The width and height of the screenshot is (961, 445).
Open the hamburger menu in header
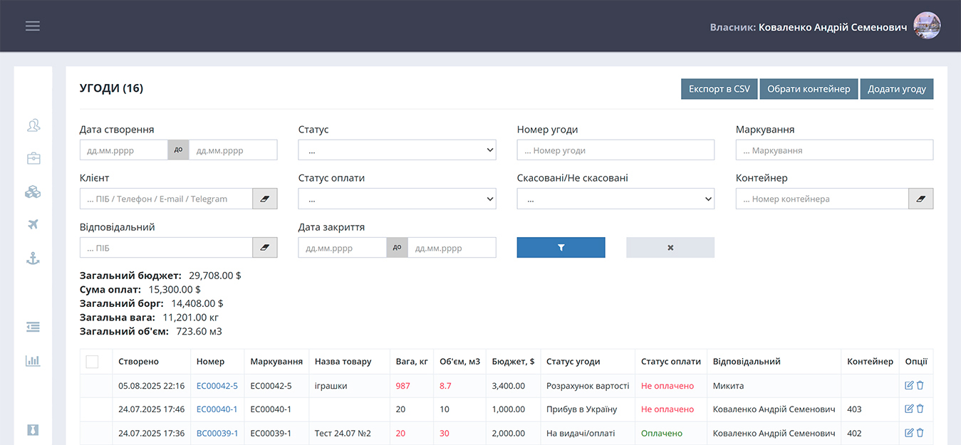pyautogui.click(x=33, y=26)
